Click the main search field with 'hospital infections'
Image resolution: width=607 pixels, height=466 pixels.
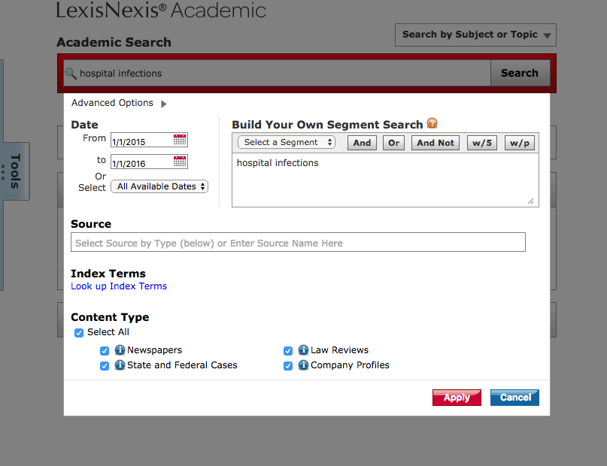point(278,73)
